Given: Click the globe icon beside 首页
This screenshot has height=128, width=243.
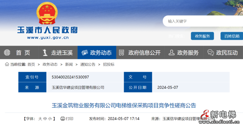Looking at the screenshot, I should (x=7, y=52).
